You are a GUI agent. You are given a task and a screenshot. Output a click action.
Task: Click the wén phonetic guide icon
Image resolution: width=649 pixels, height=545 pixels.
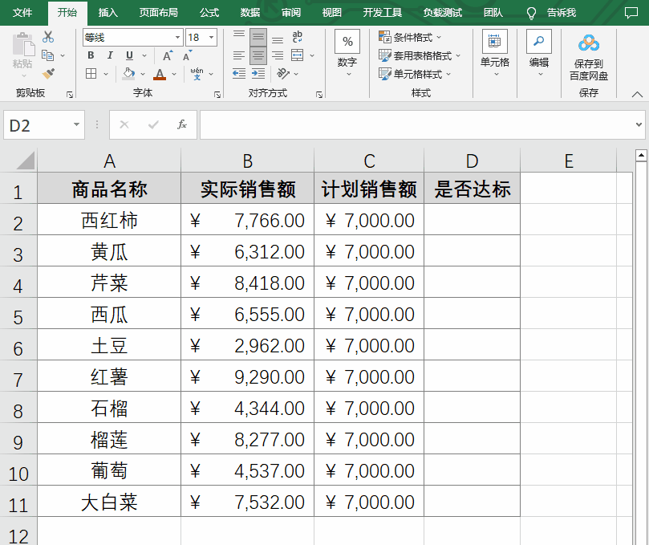(197, 74)
